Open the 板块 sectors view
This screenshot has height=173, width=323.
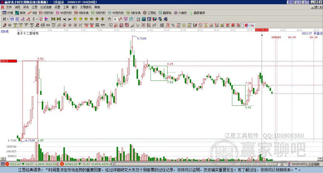pyautogui.click(x=20, y=13)
